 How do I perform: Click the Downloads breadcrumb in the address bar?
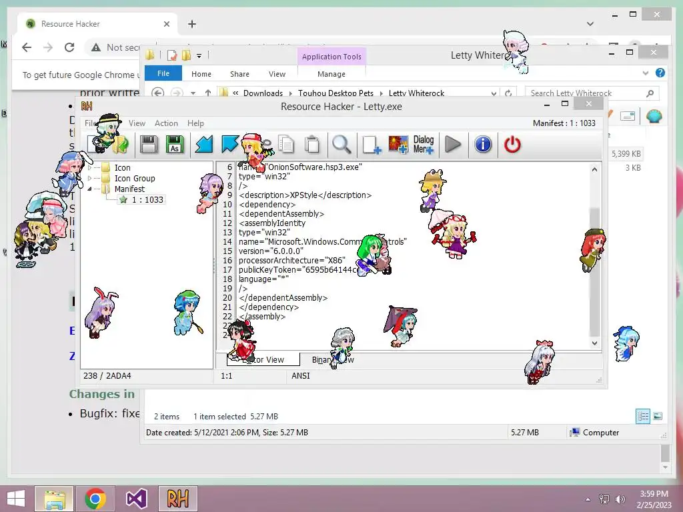pos(263,93)
